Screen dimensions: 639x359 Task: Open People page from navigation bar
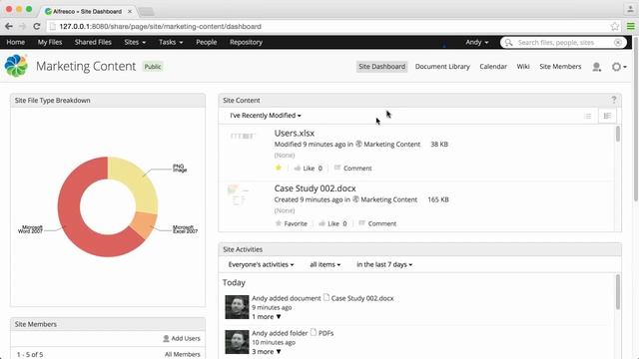pos(207,42)
